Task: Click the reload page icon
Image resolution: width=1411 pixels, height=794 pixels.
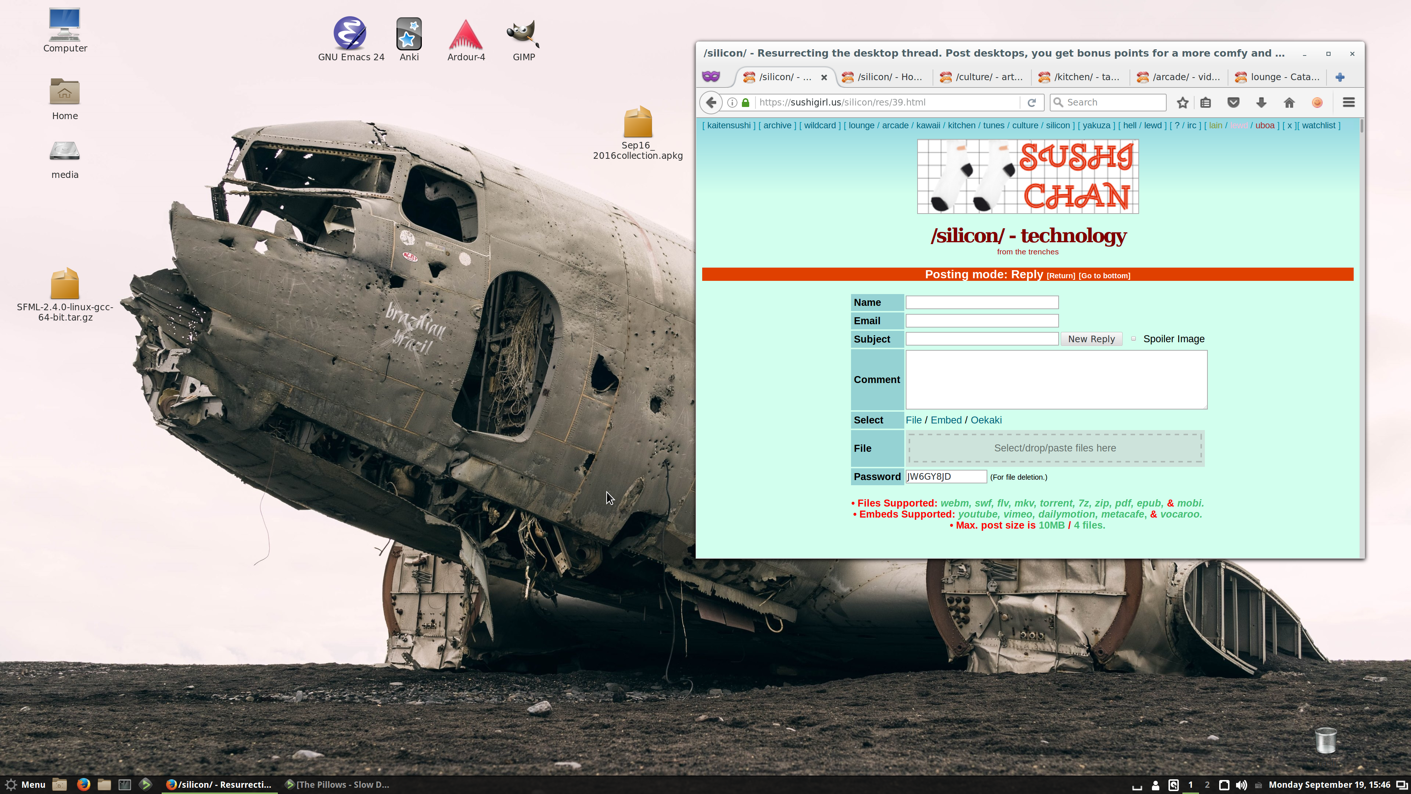Action: click(1031, 103)
